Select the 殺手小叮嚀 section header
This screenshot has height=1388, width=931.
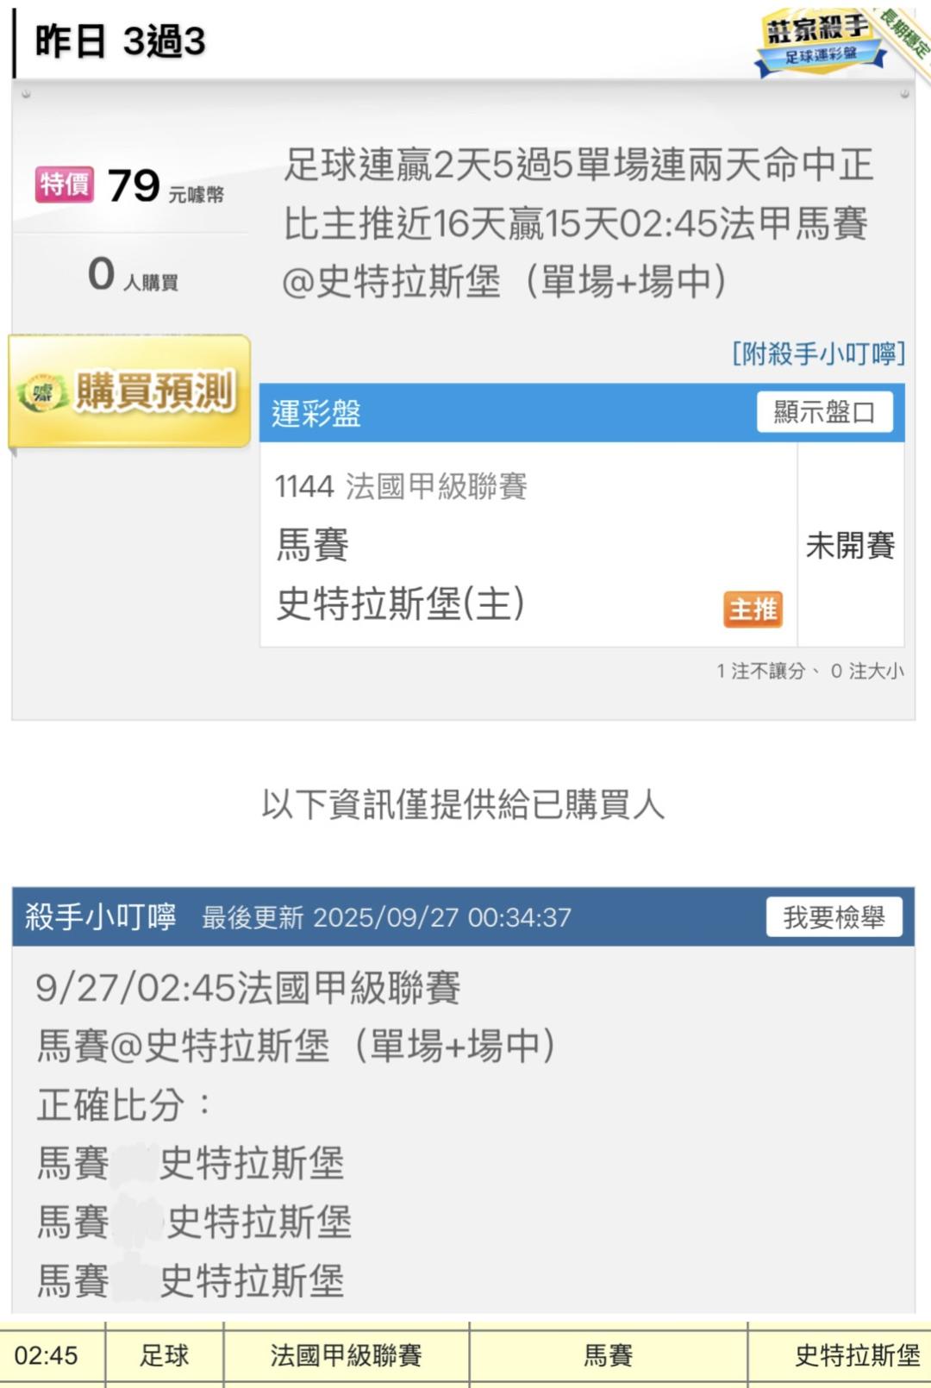coord(101,916)
